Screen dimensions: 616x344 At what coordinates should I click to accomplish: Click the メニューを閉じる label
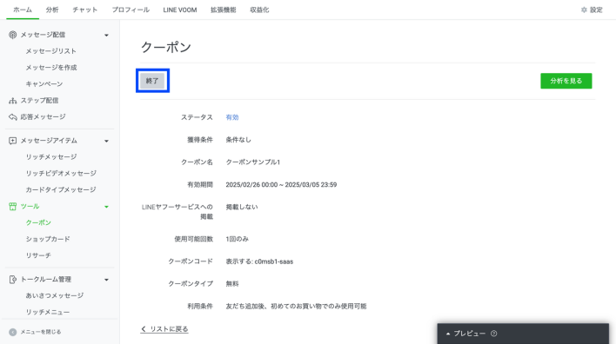[x=41, y=332]
